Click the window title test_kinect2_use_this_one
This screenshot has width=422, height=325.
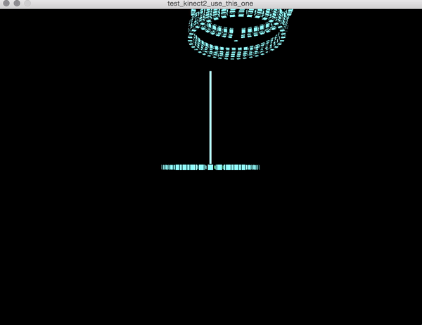pos(210,4)
